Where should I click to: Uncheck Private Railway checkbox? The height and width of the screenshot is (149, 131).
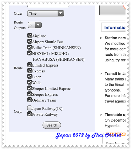click(x=30, y=114)
